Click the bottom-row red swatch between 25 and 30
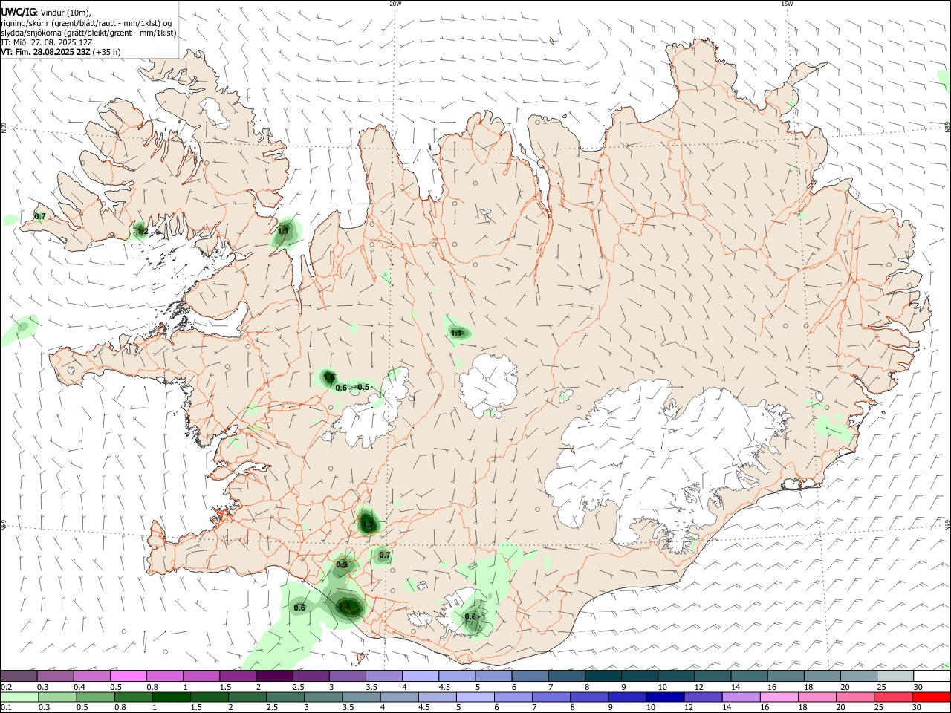The image size is (951, 713). 895,697
